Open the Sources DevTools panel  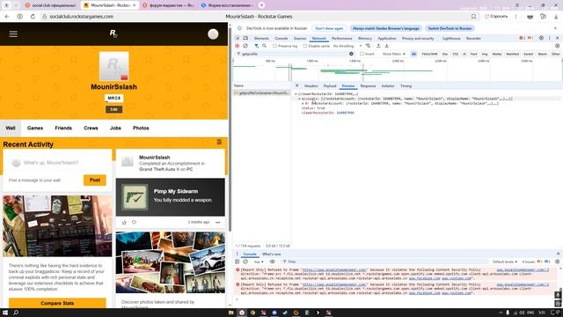point(300,38)
